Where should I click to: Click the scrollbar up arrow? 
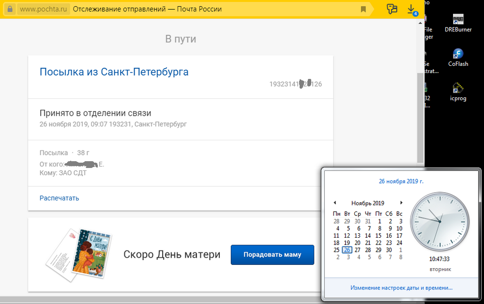coord(420,23)
